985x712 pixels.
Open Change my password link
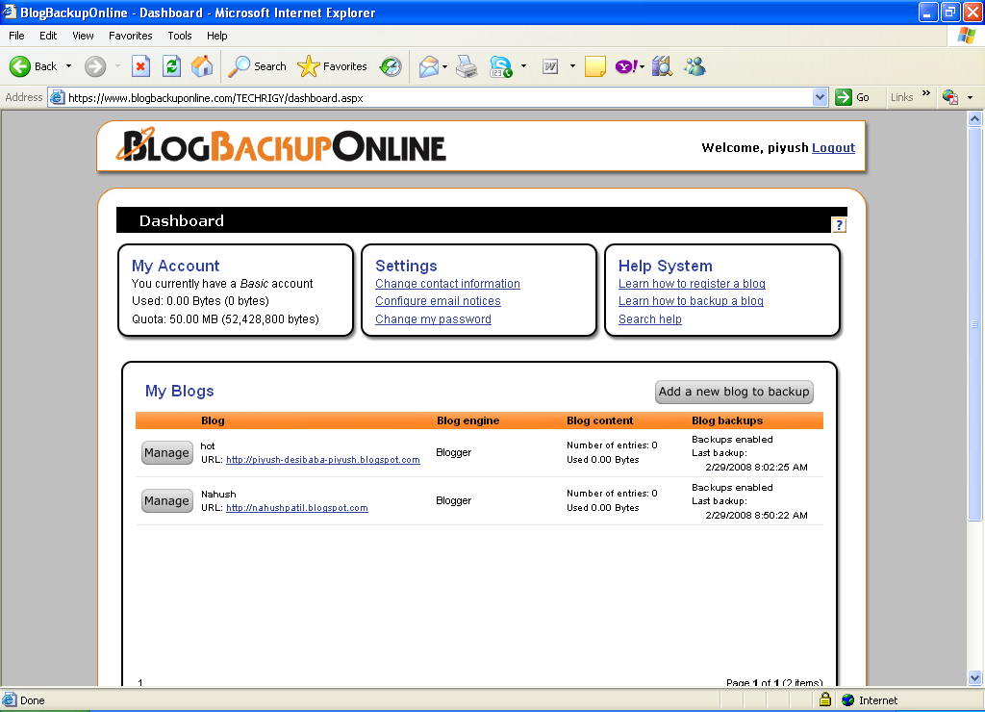pos(433,319)
